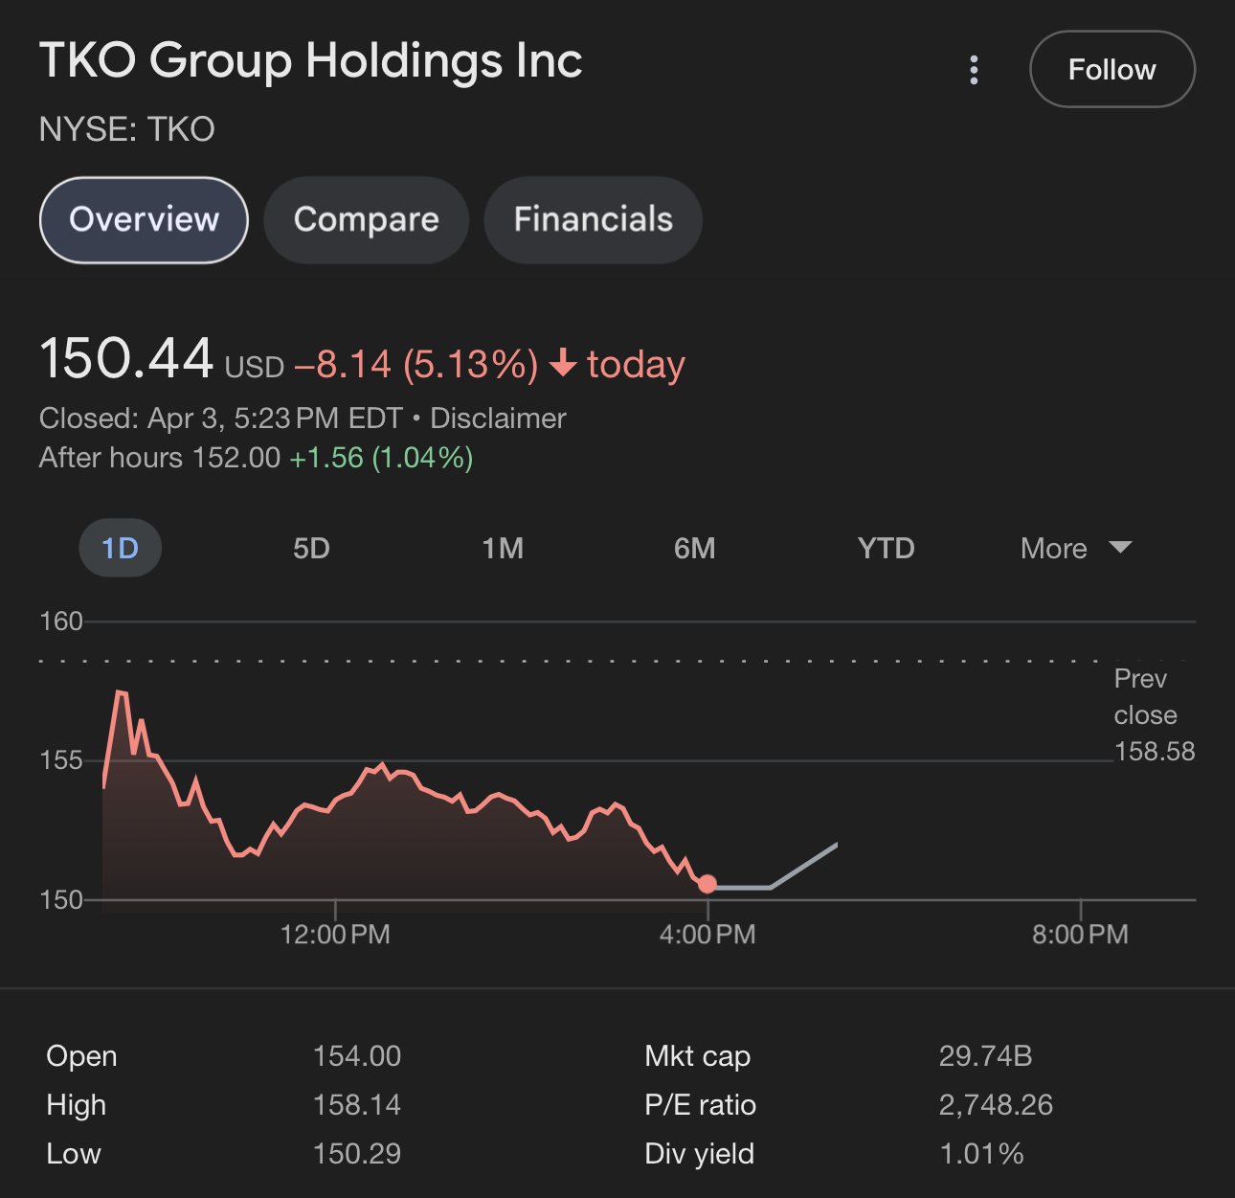Click the red down arrow next to today
1235x1198 pixels.
coord(563,364)
